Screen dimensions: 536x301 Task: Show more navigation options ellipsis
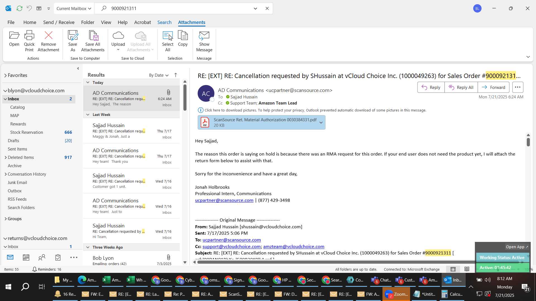click(x=74, y=257)
